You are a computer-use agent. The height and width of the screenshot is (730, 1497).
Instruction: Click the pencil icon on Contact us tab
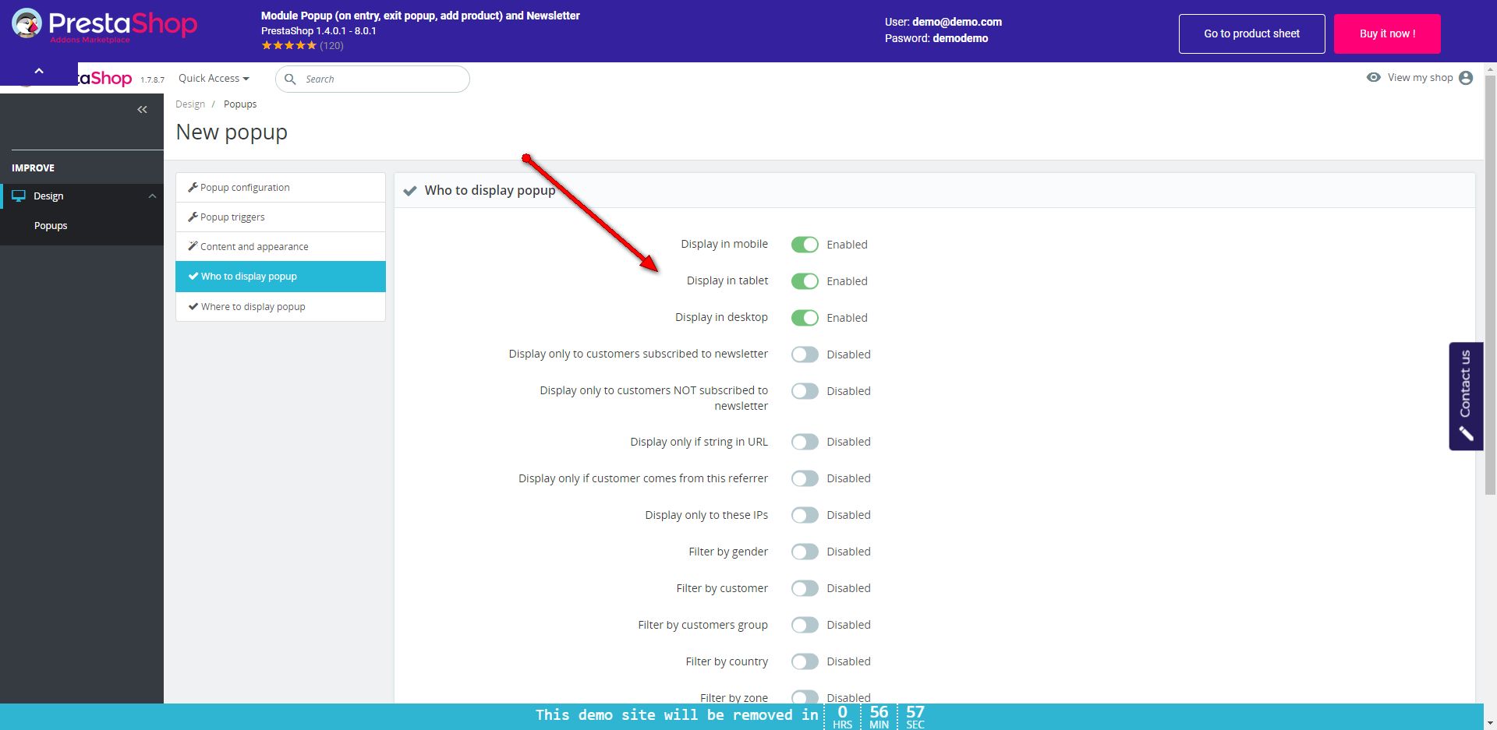coord(1466,433)
